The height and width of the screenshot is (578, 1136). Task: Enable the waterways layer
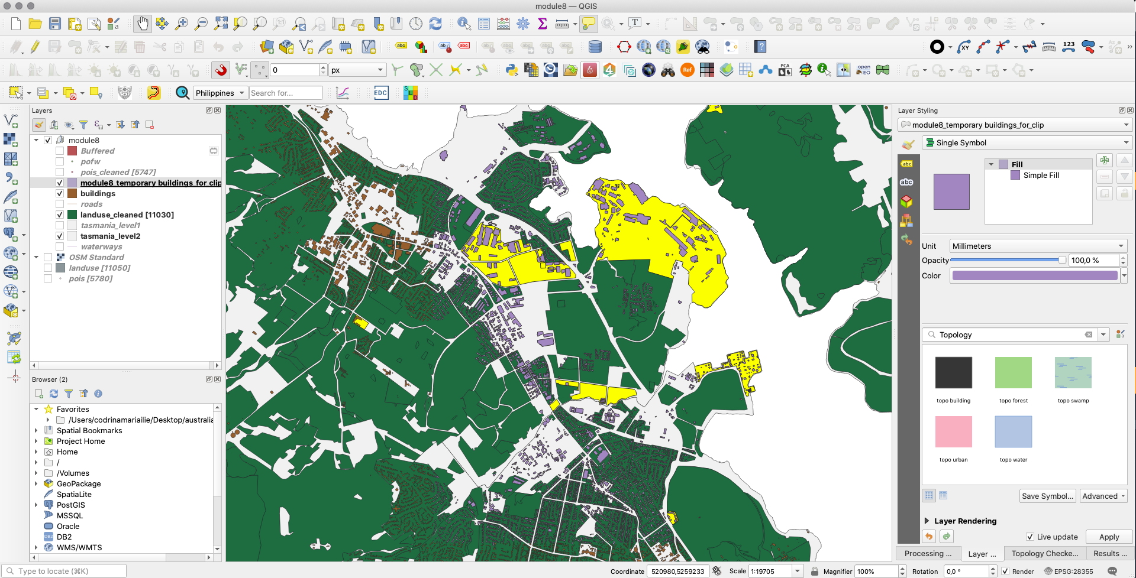[60, 247]
